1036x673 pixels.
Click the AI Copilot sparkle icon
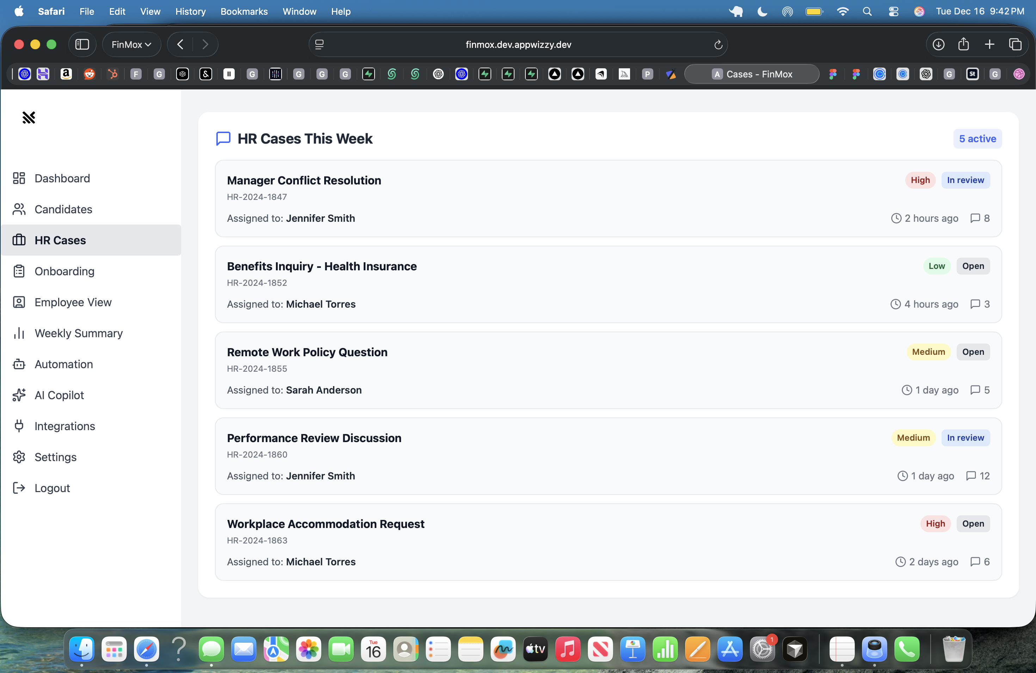pyautogui.click(x=19, y=395)
